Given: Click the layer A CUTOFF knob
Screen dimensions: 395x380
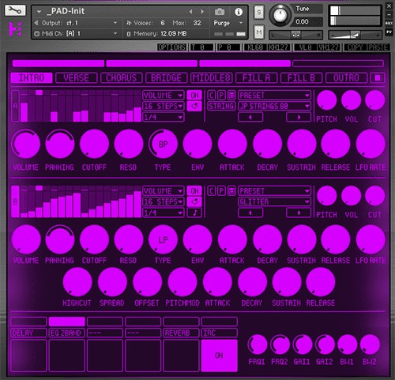Looking at the screenshot, I should (x=94, y=144).
